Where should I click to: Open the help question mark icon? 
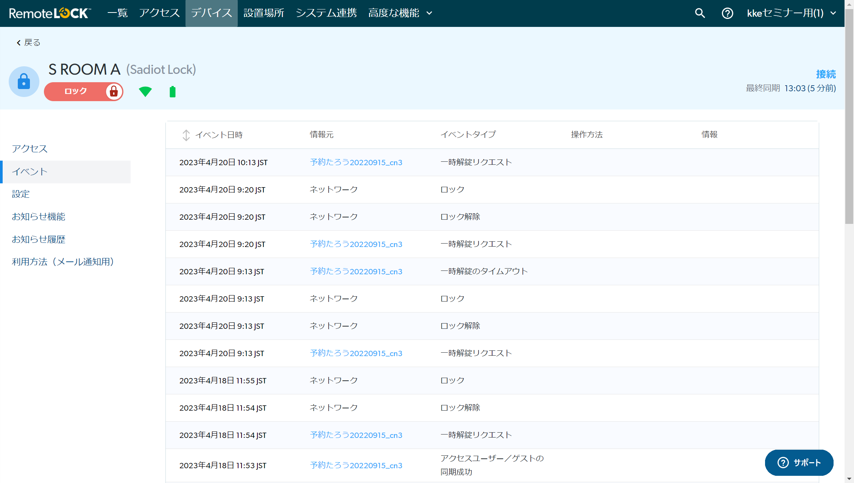tap(727, 13)
